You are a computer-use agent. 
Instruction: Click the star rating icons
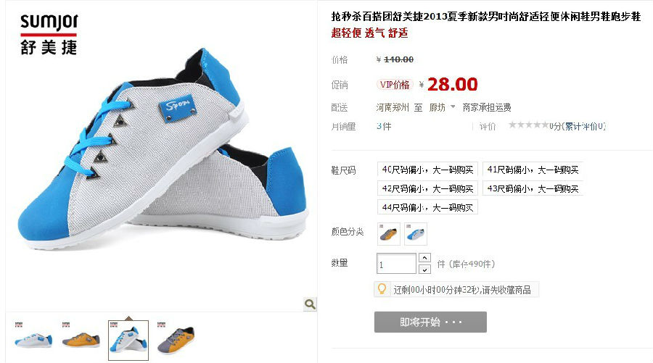click(528, 125)
